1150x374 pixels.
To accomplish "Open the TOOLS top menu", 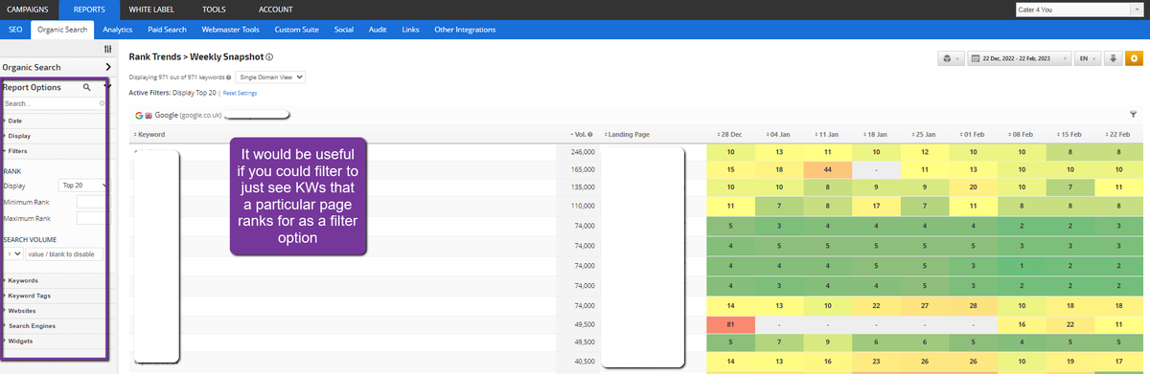I will [214, 10].
